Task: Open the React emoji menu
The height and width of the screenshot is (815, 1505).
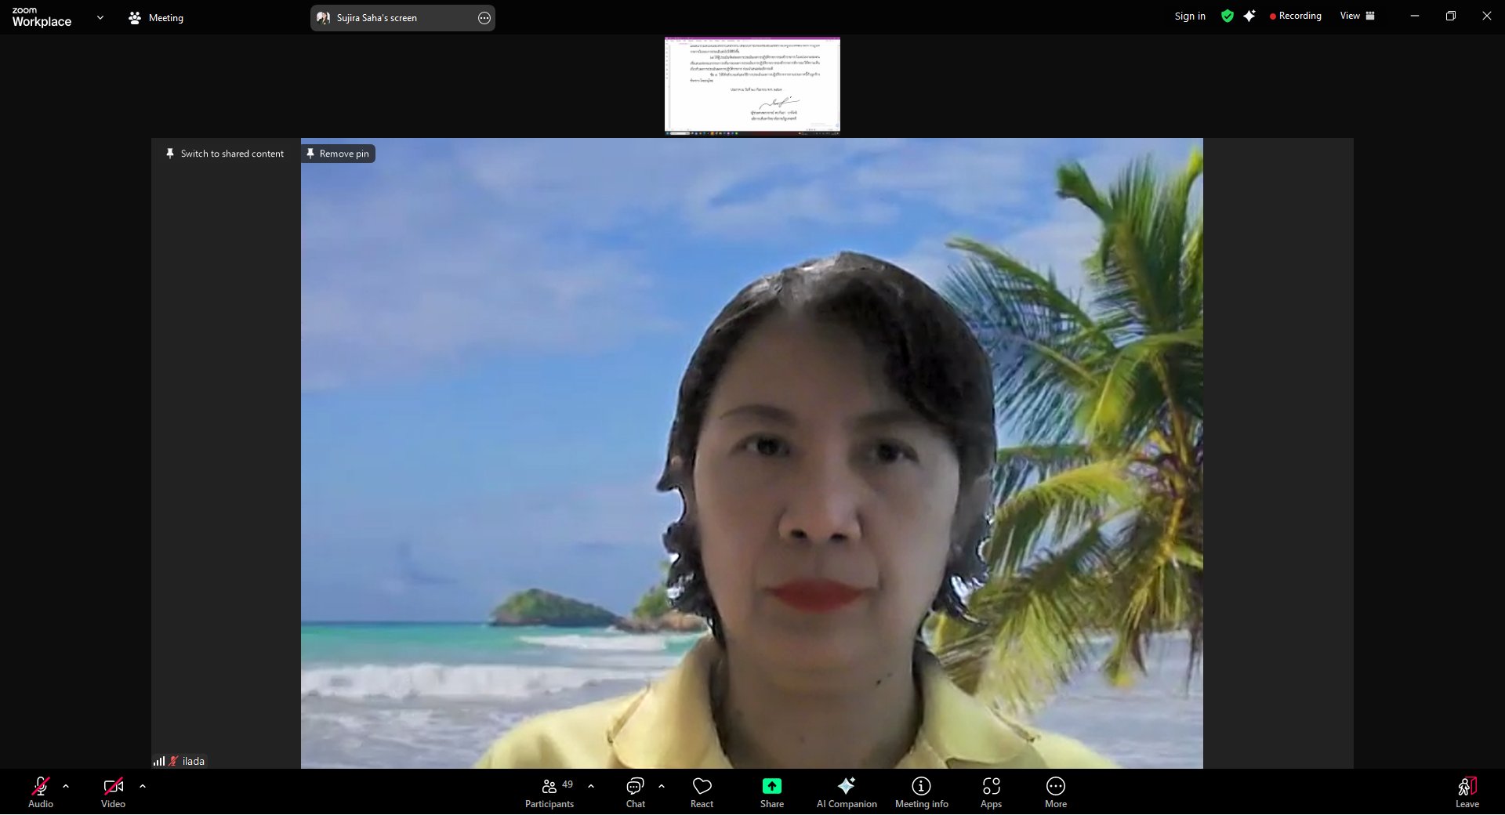Action: click(x=702, y=791)
